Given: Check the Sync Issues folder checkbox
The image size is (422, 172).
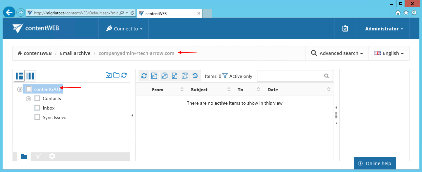Looking at the screenshot, I should coord(37,117).
